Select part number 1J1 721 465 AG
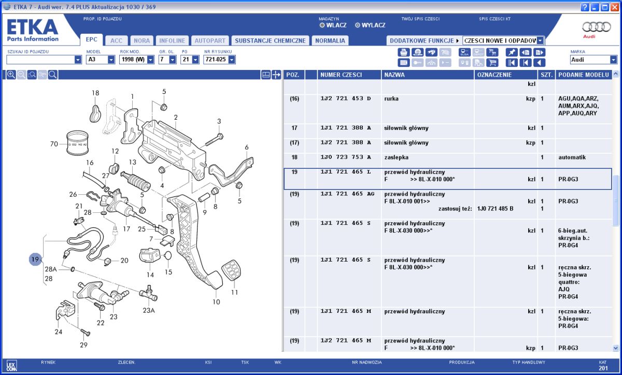The image size is (622, 375). pos(348,194)
